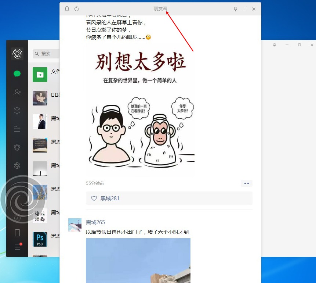Open profile avatar with the spiral logo
This screenshot has height=283, width=316.
(x=17, y=54)
